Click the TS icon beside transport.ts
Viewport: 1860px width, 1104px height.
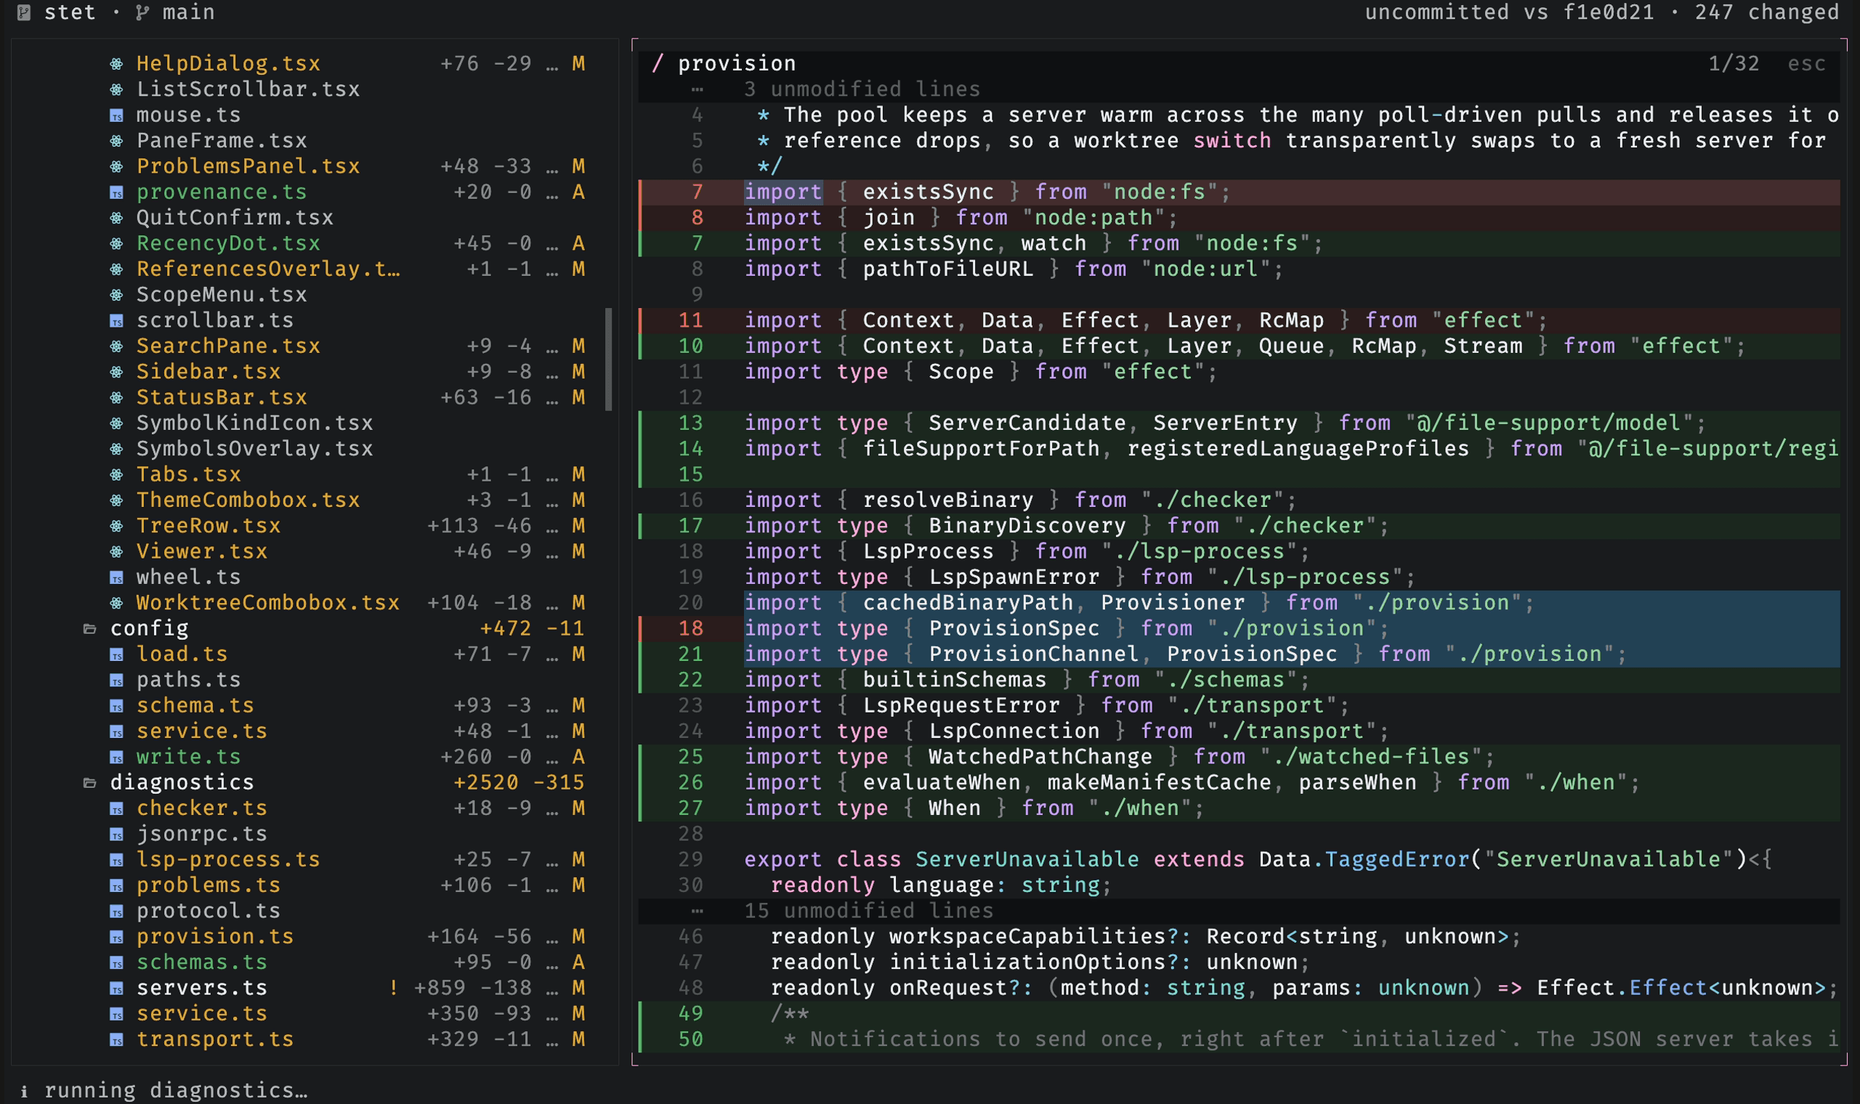click(x=117, y=1039)
